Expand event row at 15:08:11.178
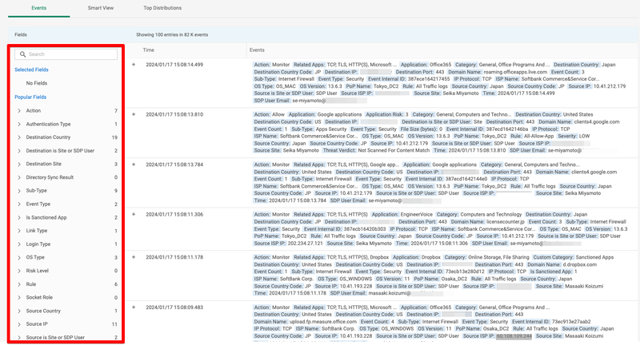640x345 pixels. coord(134,257)
